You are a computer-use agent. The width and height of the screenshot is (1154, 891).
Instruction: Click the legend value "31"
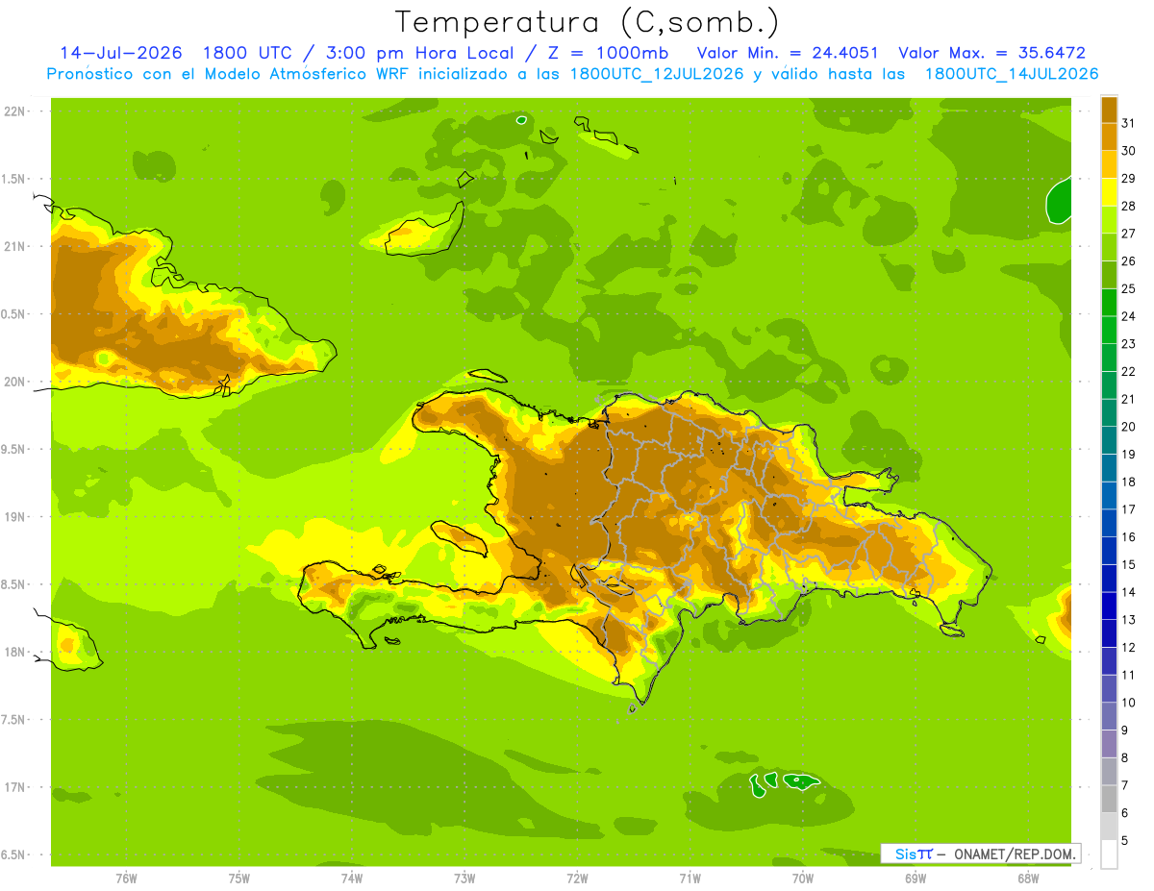(x=1129, y=123)
